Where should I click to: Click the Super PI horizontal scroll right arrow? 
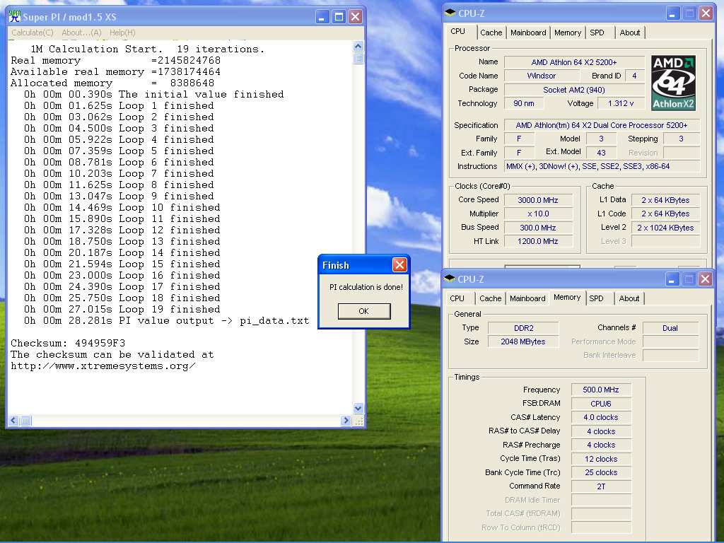346,421
